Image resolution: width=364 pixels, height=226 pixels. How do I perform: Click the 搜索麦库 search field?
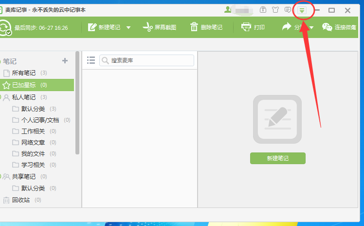point(146,60)
